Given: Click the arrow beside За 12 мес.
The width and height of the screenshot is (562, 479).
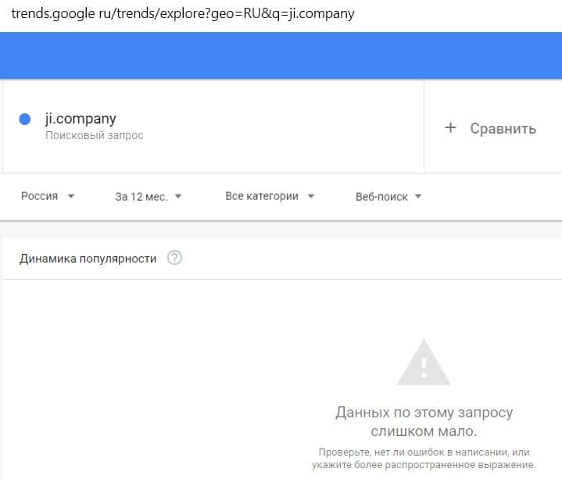Looking at the screenshot, I should click(177, 196).
